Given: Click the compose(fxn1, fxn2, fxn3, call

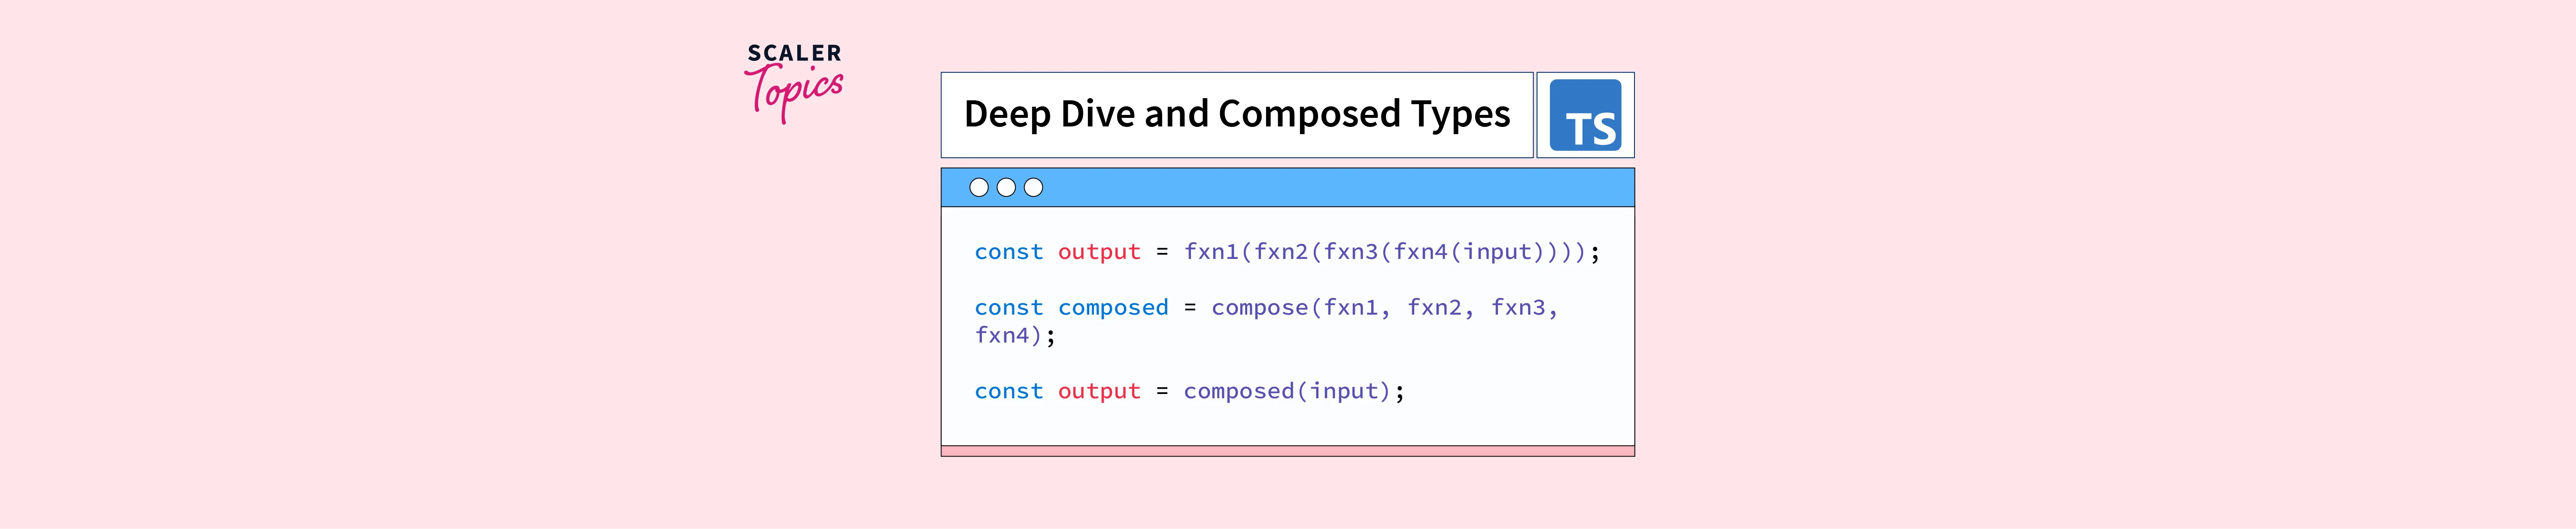Looking at the screenshot, I should [1384, 308].
